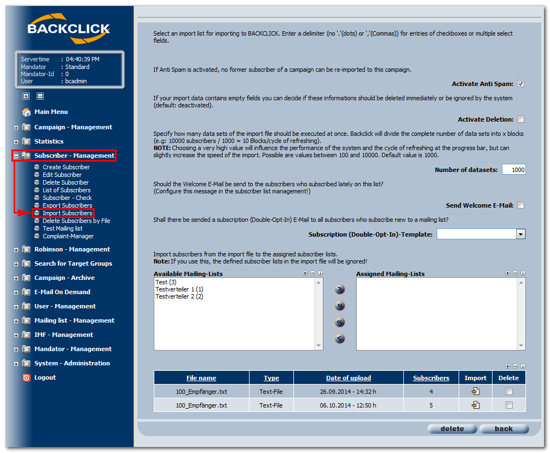Open Import Subscribers menu entry
The image size is (550, 453).
click(x=67, y=213)
